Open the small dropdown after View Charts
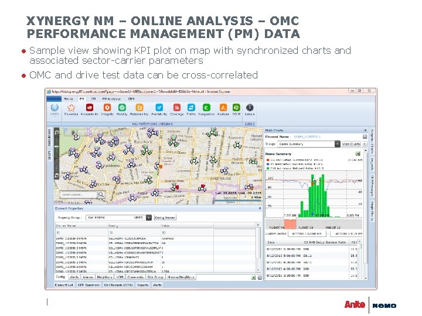Image resolution: width=422 pixels, height=316 pixels. (365, 144)
